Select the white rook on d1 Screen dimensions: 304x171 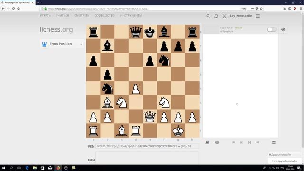point(136,131)
